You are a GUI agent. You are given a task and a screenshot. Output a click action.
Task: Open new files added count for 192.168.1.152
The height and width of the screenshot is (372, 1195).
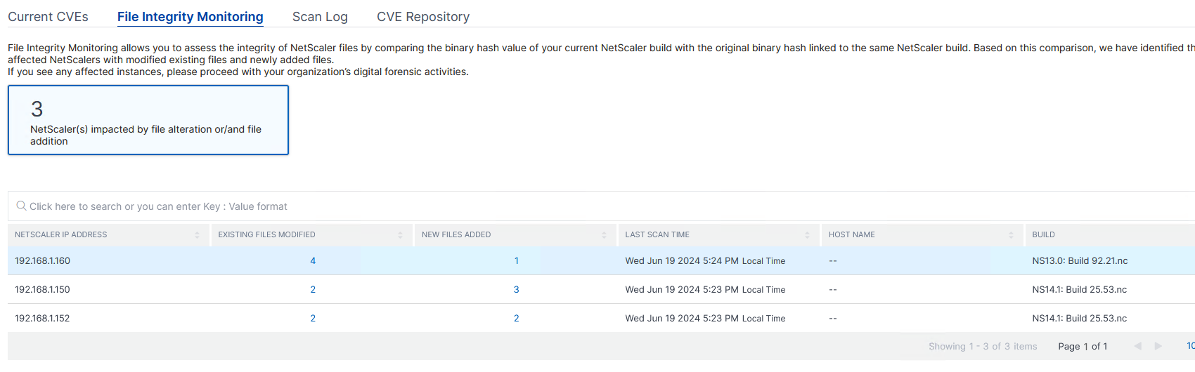[x=517, y=318]
